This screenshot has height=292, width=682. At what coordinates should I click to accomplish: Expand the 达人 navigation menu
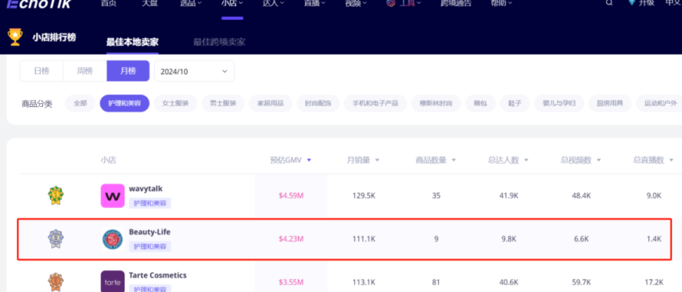click(274, 3)
